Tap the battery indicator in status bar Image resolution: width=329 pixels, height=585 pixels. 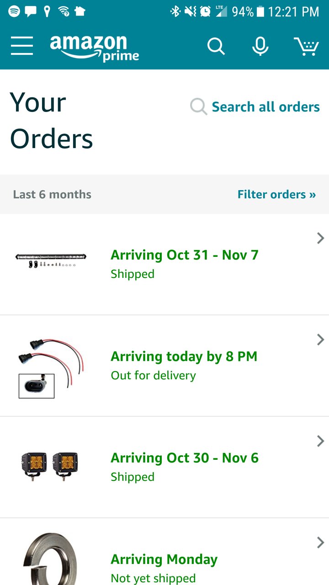(x=260, y=11)
